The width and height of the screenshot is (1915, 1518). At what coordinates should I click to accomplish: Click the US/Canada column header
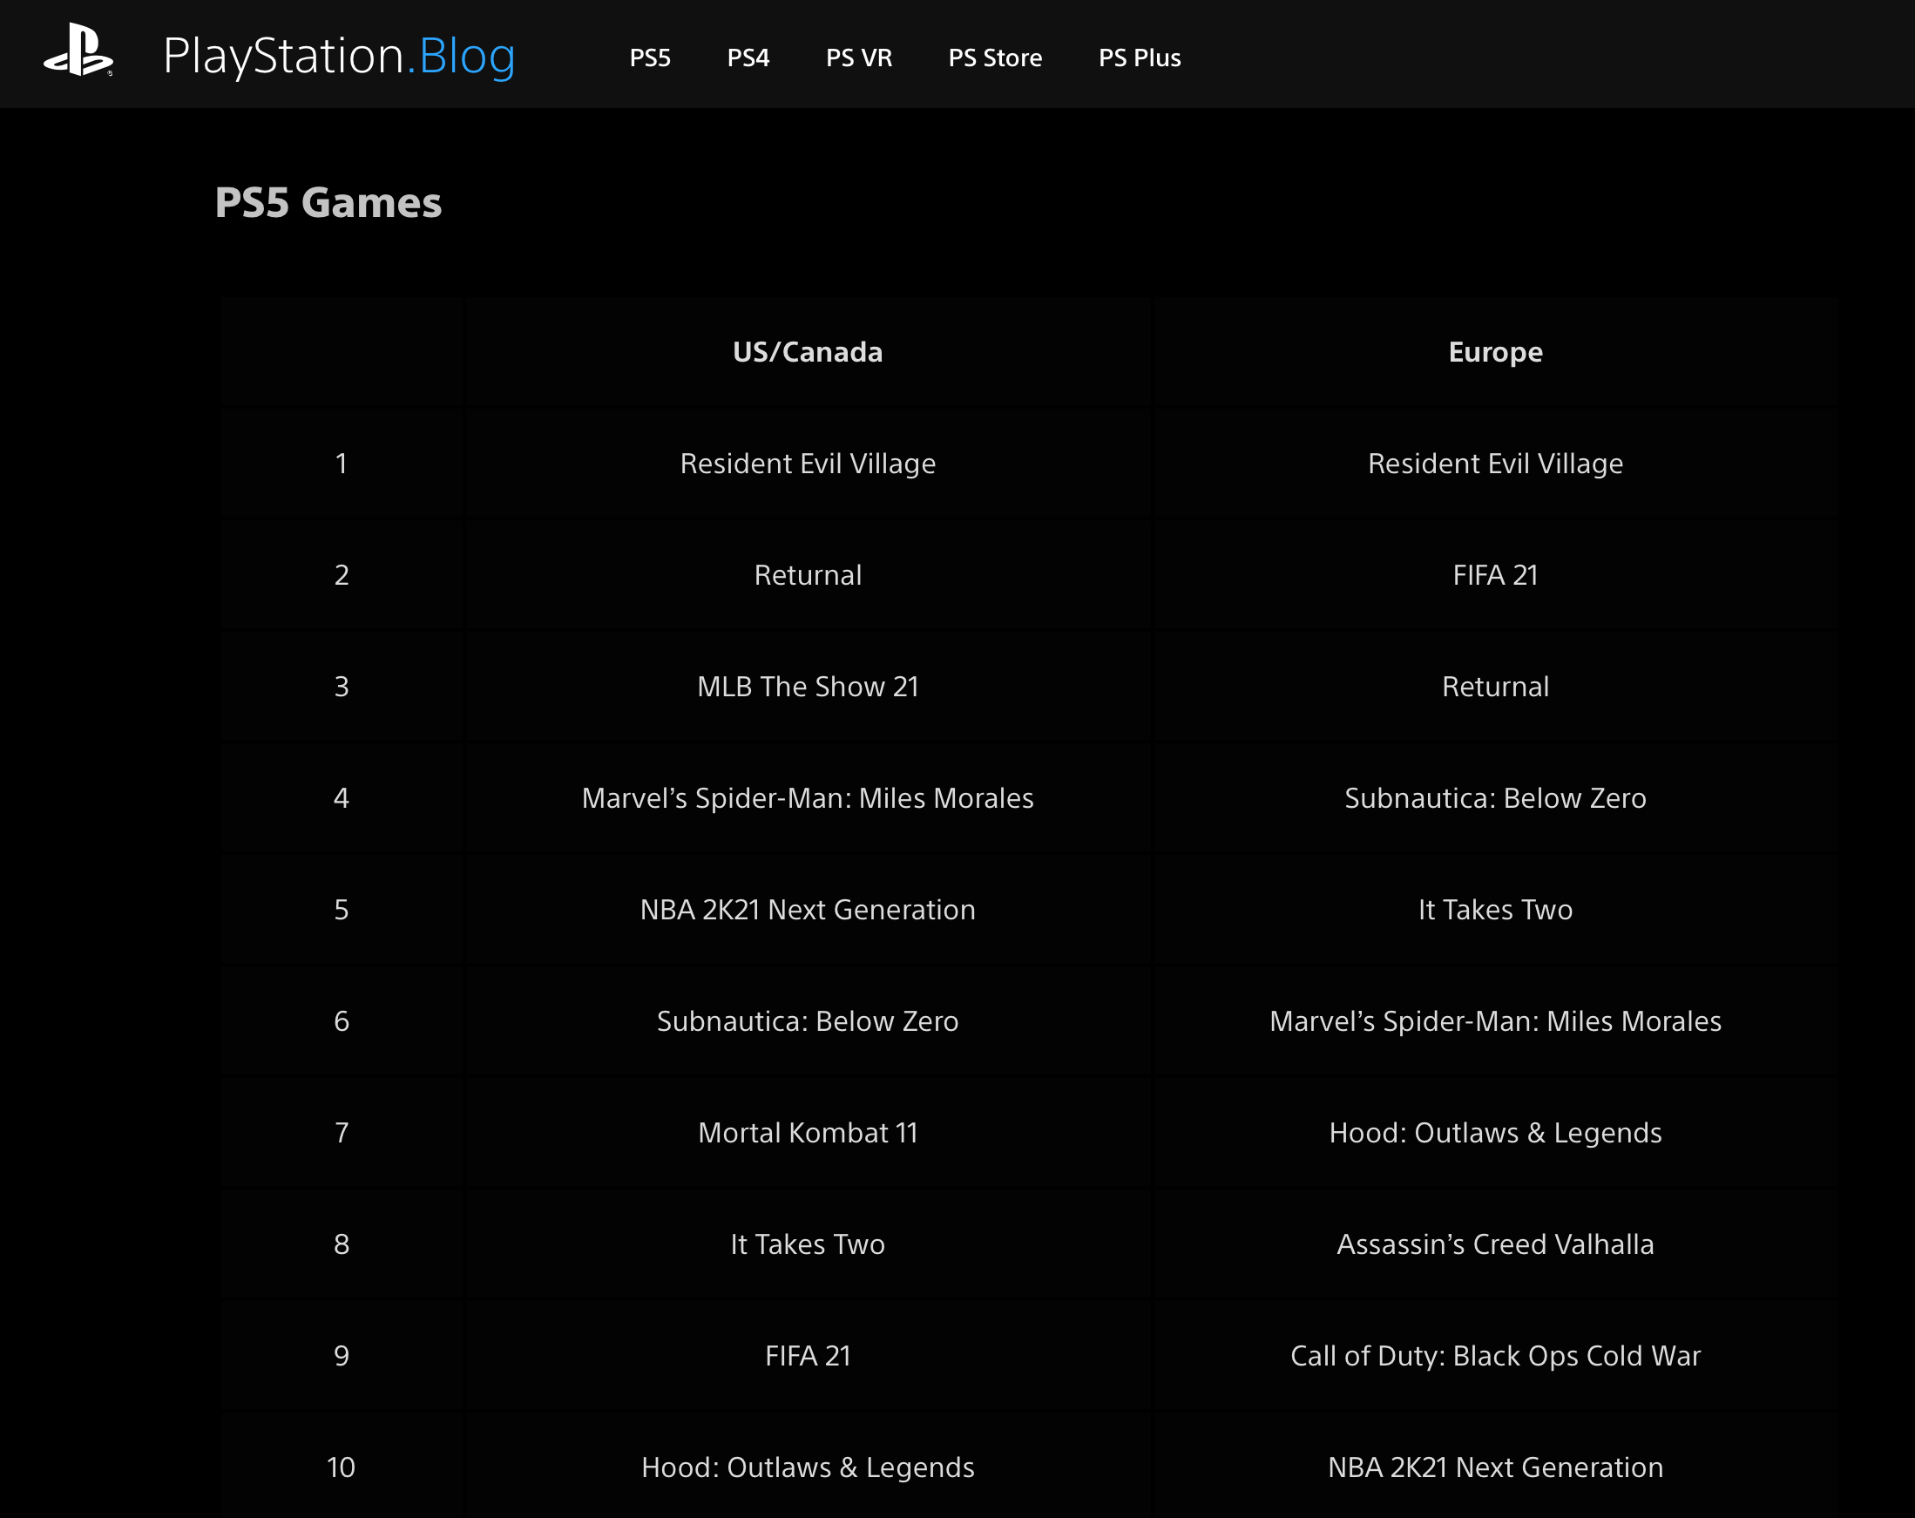point(808,352)
